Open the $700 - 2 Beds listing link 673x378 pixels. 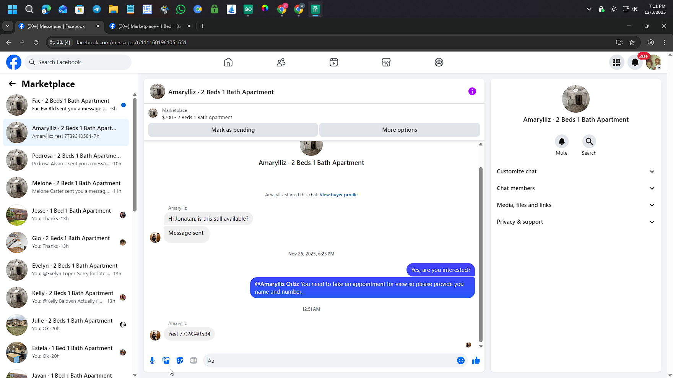pyautogui.click(x=197, y=118)
